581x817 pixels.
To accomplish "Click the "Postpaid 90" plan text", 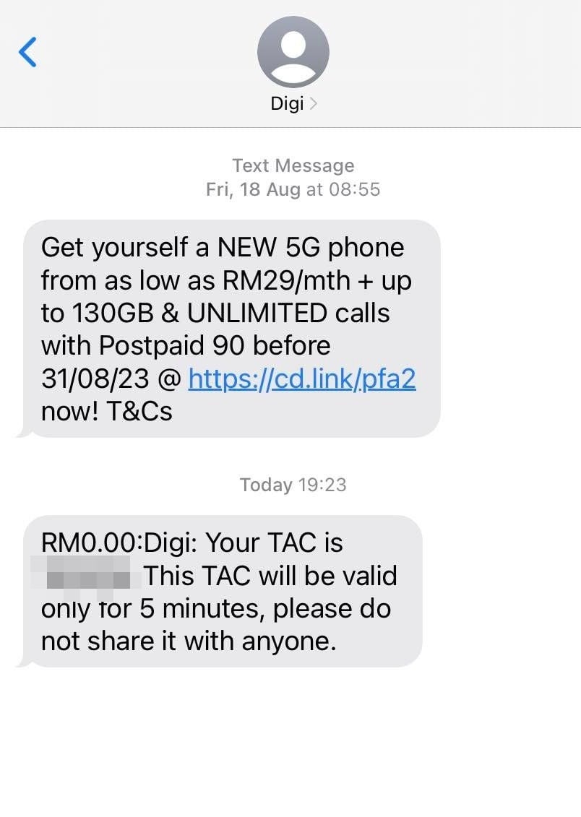I will [172, 346].
